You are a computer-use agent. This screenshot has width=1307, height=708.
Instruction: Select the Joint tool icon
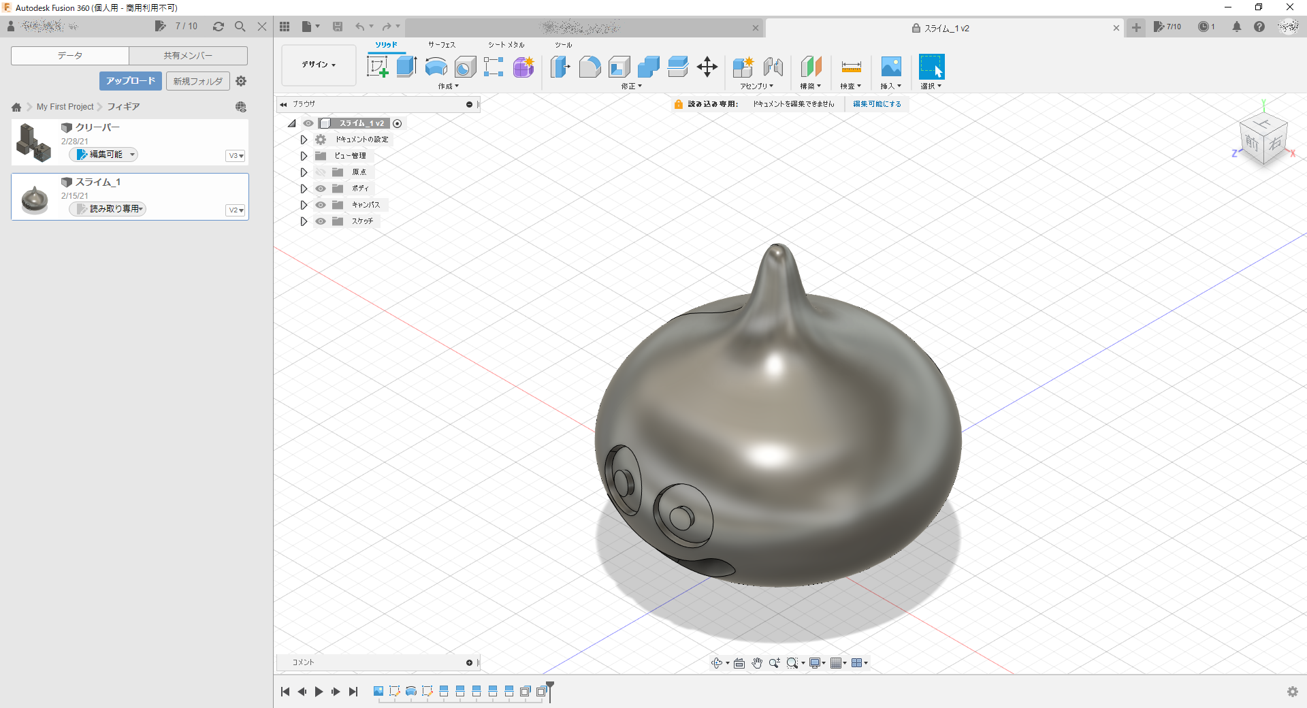(773, 67)
